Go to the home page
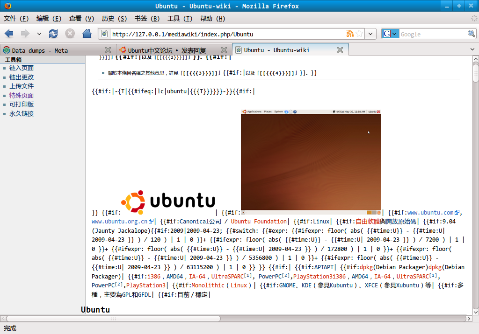Image resolution: width=479 pixels, height=334 pixels. (x=87, y=34)
